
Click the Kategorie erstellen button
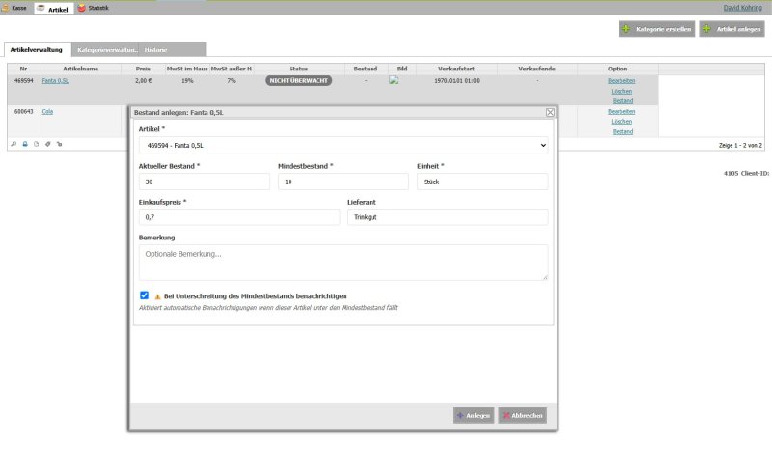(656, 29)
